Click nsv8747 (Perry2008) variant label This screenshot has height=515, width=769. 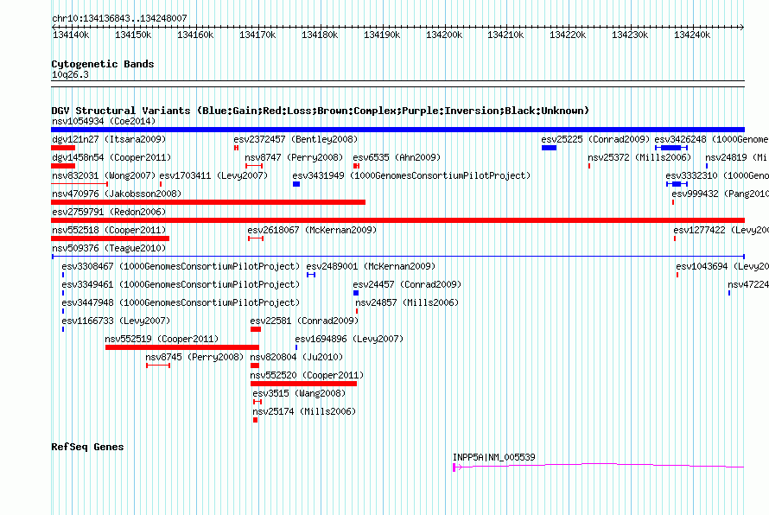294,157
